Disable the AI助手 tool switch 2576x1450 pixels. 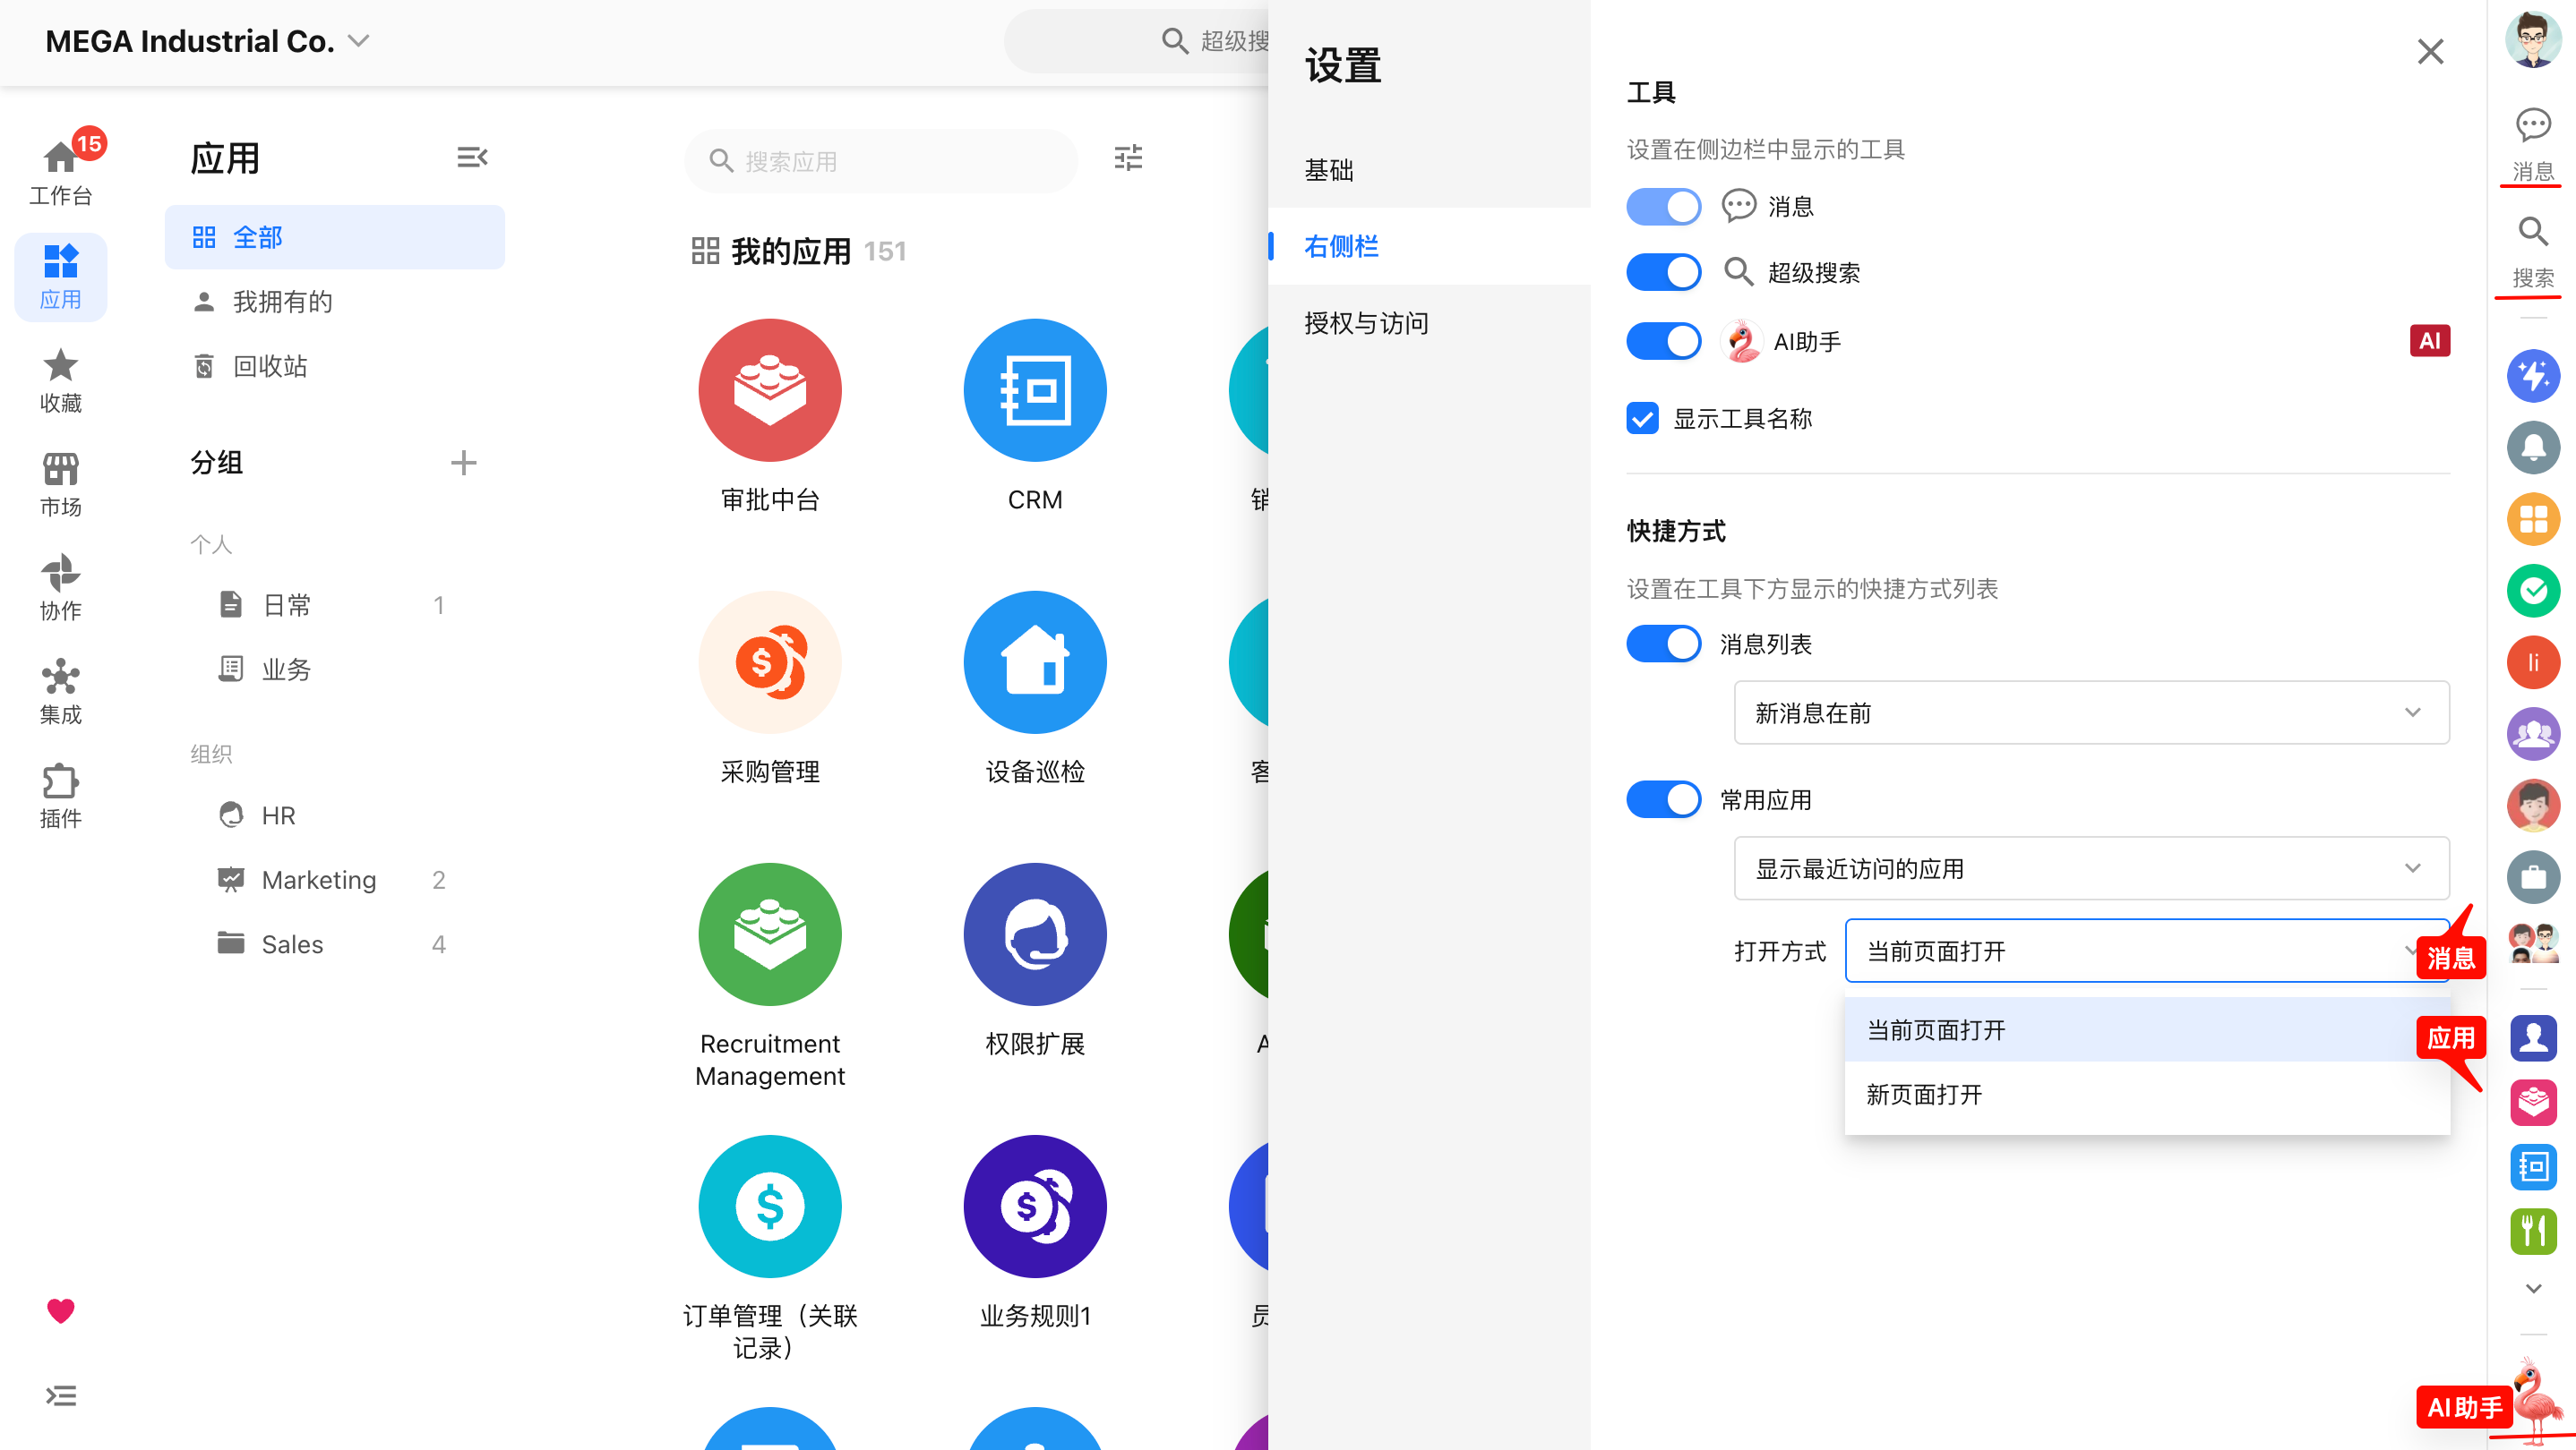tap(1663, 341)
